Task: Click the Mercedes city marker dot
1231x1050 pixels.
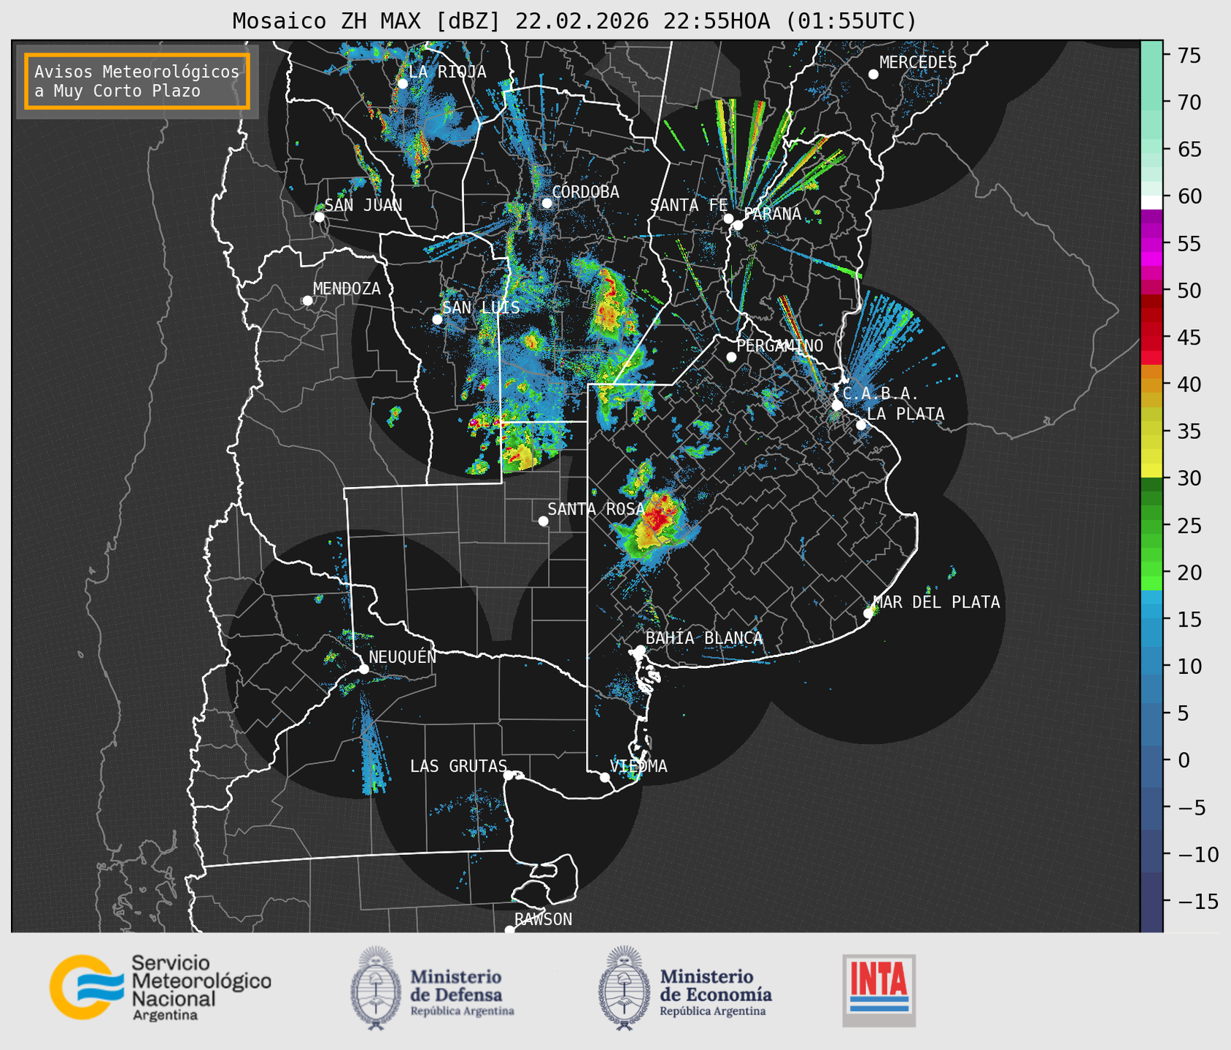Action: (873, 74)
